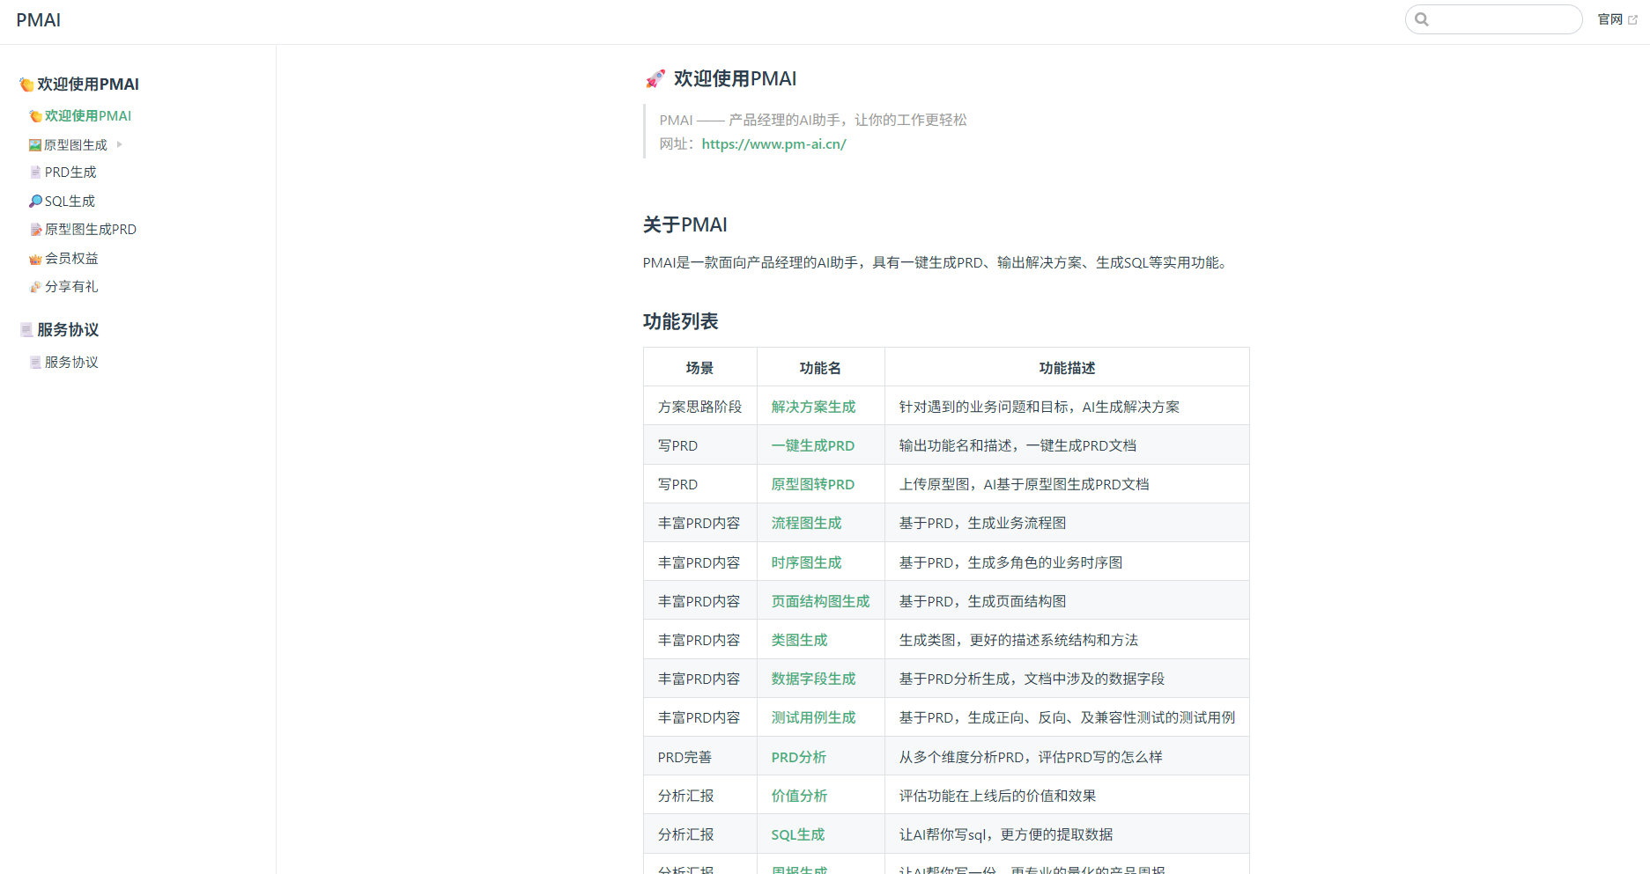
Task: Click the document icon beside PRD生成
Action: (35, 173)
